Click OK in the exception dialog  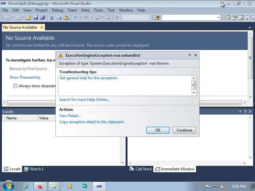(158, 130)
